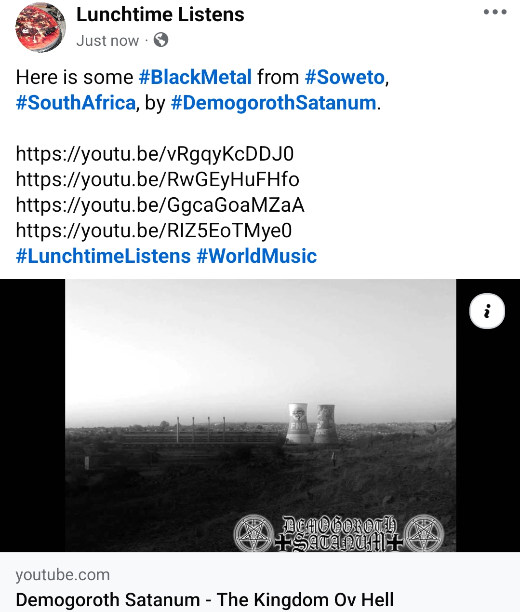Open the Lunchtime Listens profile picture
The image size is (520, 612).
[40, 27]
